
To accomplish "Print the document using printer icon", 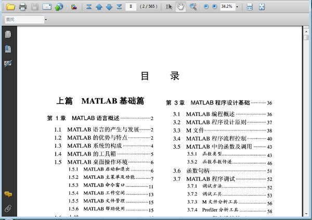I will pyautogui.click(x=23, y=7).
